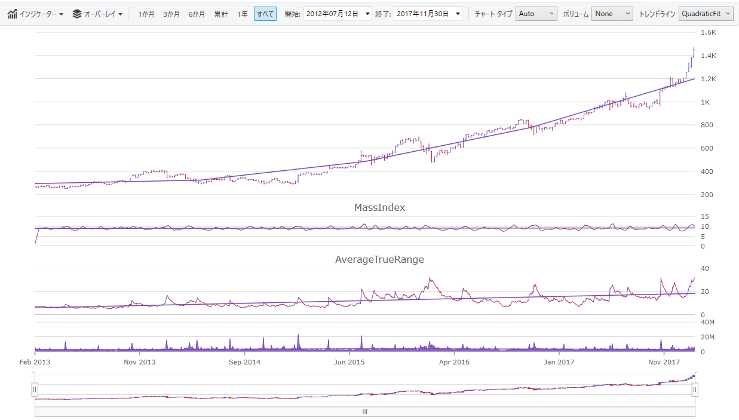This screenshot has width=739, height=420.
Task: Click the 終了 date input field
Action: tap(422, 13)
